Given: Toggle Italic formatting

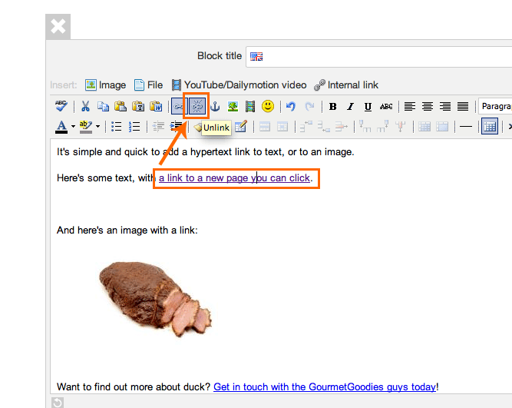Looking at the screenshot, I should pyautogui.click(x=350, y=106).
